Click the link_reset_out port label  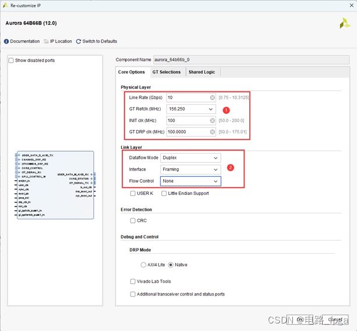(84, 191)
